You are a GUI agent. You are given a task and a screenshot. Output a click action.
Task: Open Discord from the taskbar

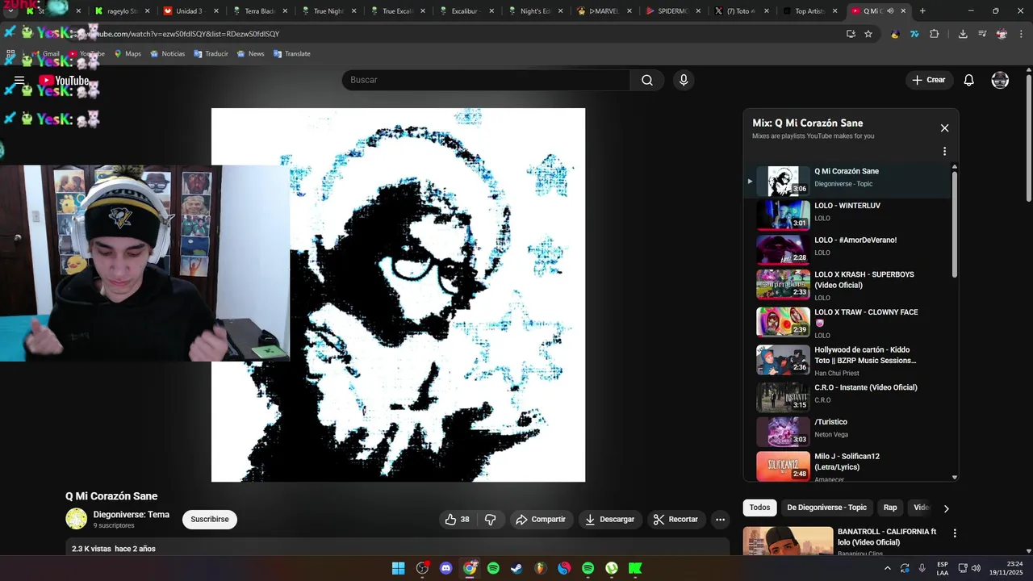point(446,568)
